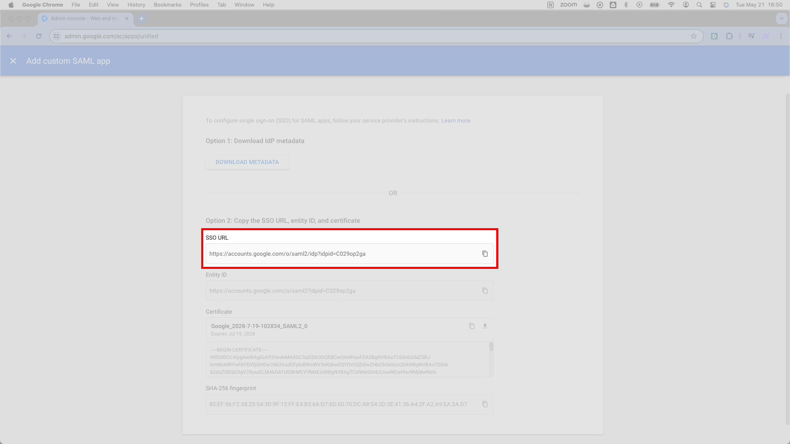Image resolution: width=790 pixels, height=444 pixels.
Task: Open the Bookmarks menu
Action: point(167,5)
